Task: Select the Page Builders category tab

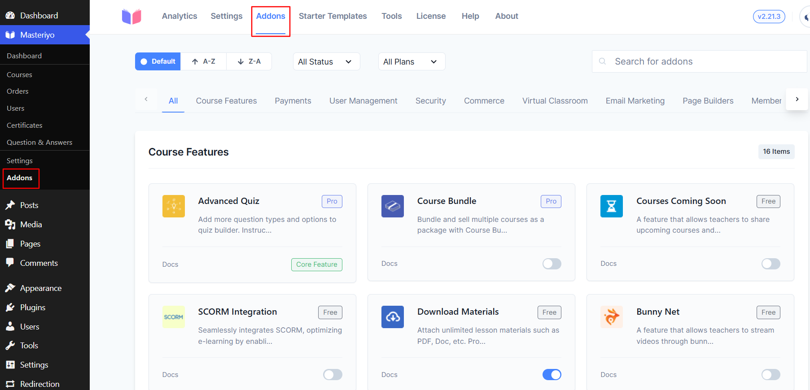Action: 708,101
